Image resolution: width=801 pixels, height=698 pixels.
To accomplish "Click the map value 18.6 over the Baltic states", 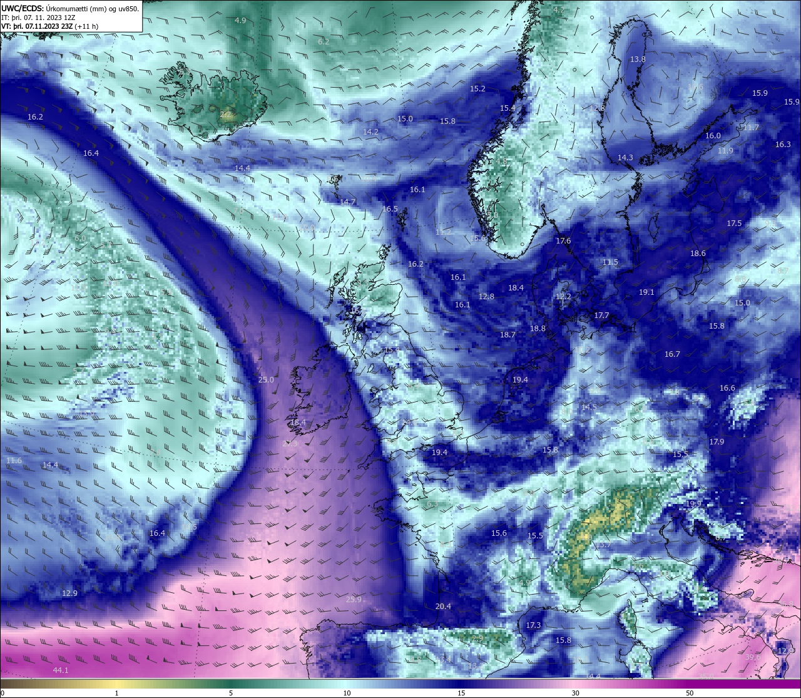I will 698,254.
